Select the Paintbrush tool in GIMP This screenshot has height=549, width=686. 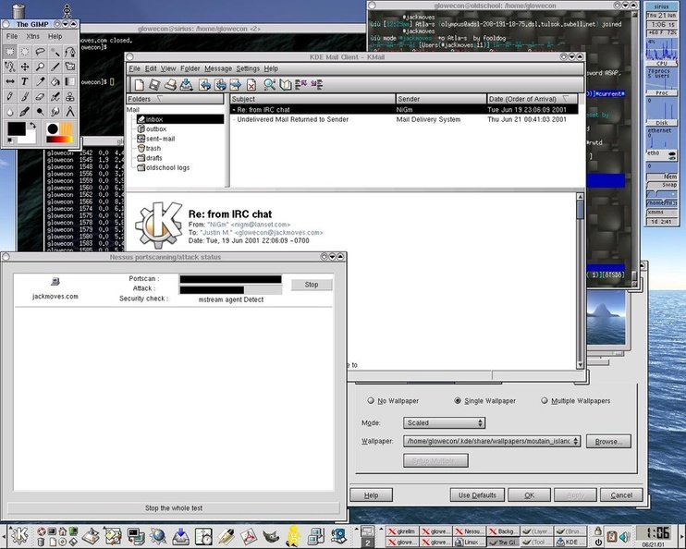(x=25, y=96)
